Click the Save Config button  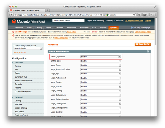[142, 44]
